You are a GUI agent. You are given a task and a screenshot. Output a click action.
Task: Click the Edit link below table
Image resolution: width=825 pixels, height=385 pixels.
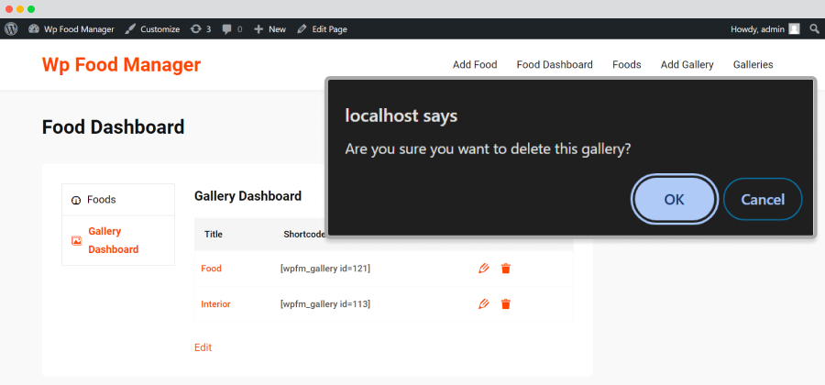(203, 347)
